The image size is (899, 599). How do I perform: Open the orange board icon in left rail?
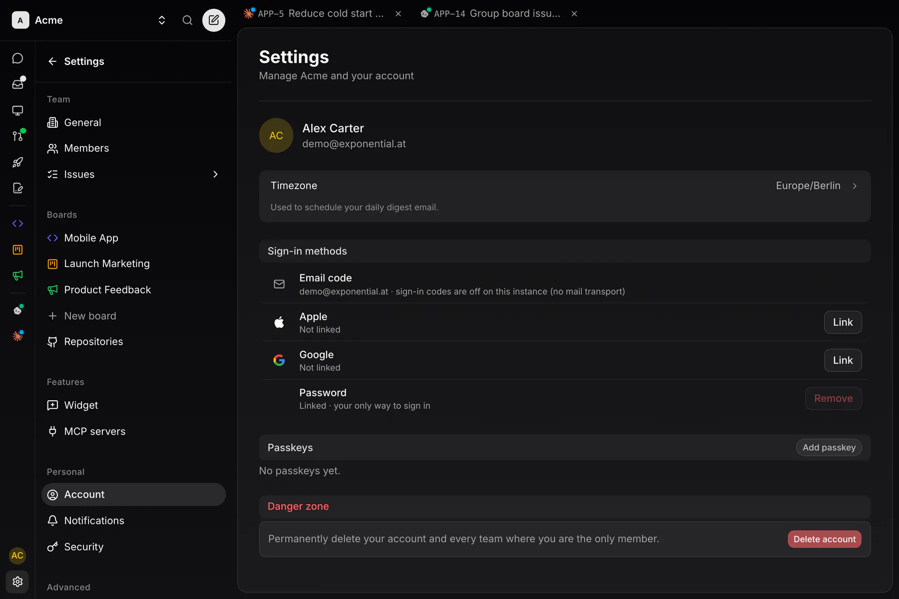[x=17, y=250]
